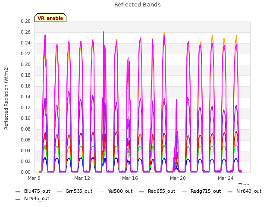Toggle the Nir840_out legend entry

(x=245, y=191)
